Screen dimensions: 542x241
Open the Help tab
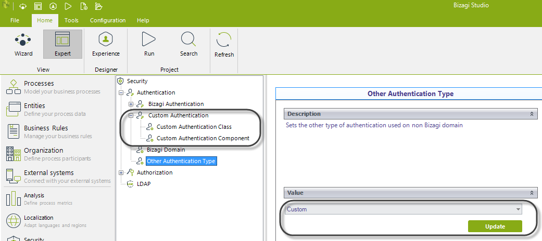tap(143, 20)
